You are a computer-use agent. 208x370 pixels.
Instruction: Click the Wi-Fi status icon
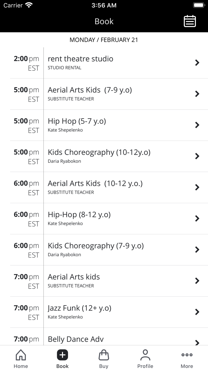coord(29,4)
